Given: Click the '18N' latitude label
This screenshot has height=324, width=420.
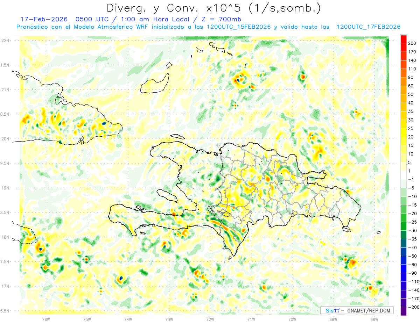Looking at the screenshot, I should click(5, 237).
